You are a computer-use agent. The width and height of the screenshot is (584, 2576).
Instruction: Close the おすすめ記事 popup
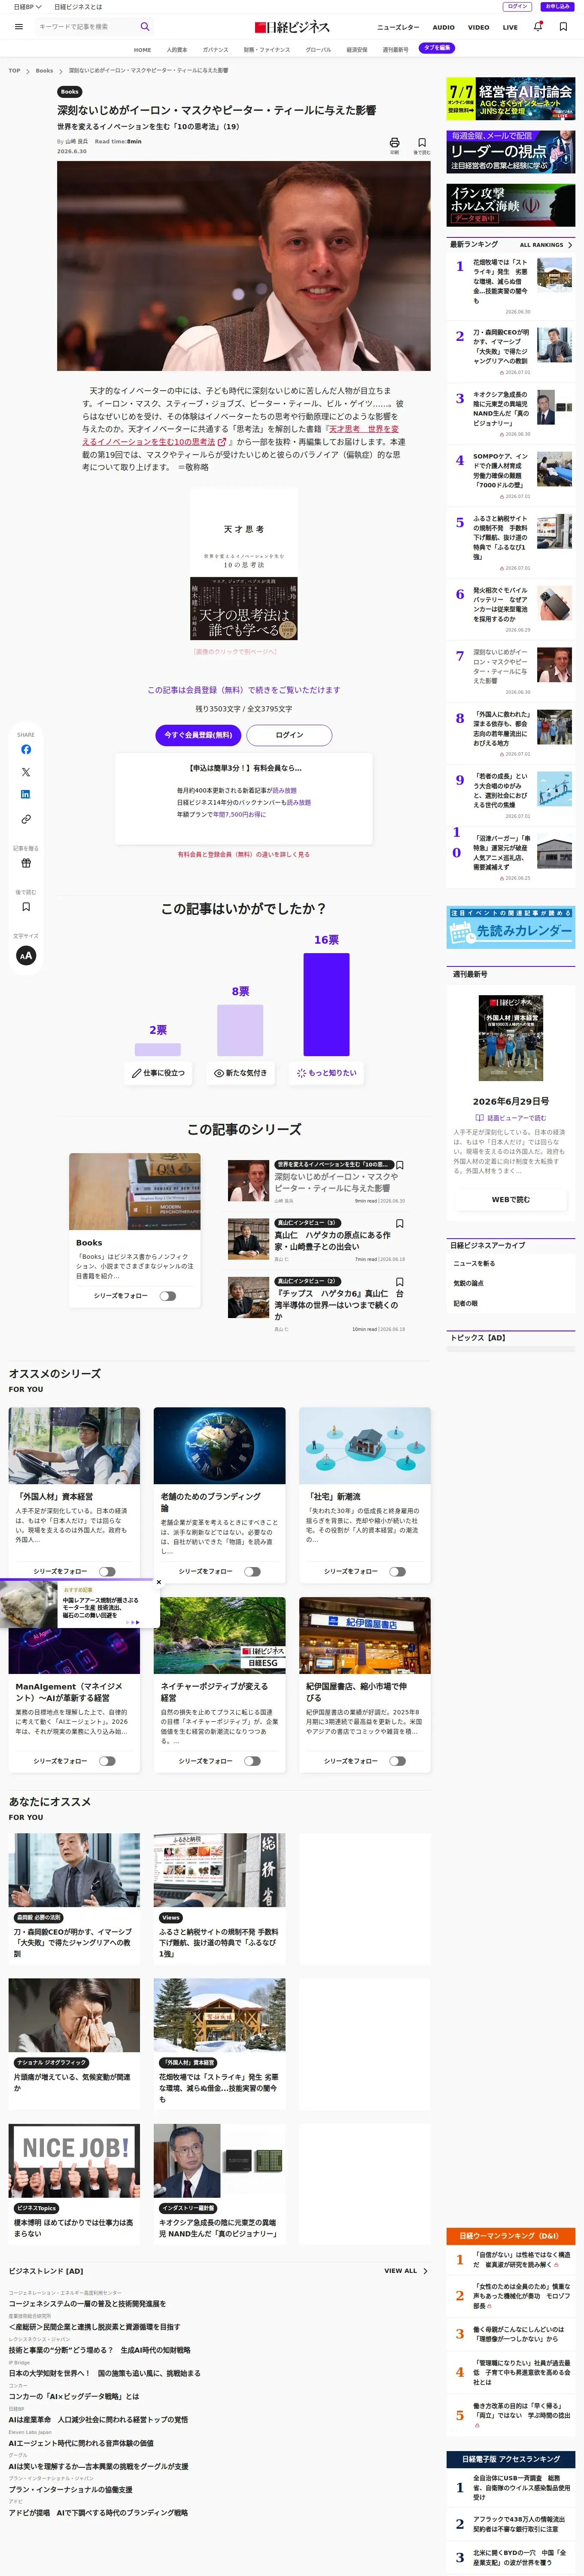(x=159, y=1582)
